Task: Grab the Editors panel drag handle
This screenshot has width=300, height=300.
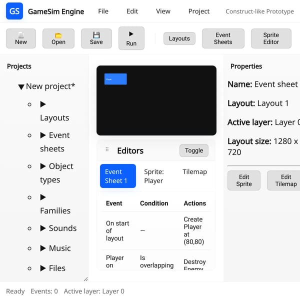Action: point(107,149)
